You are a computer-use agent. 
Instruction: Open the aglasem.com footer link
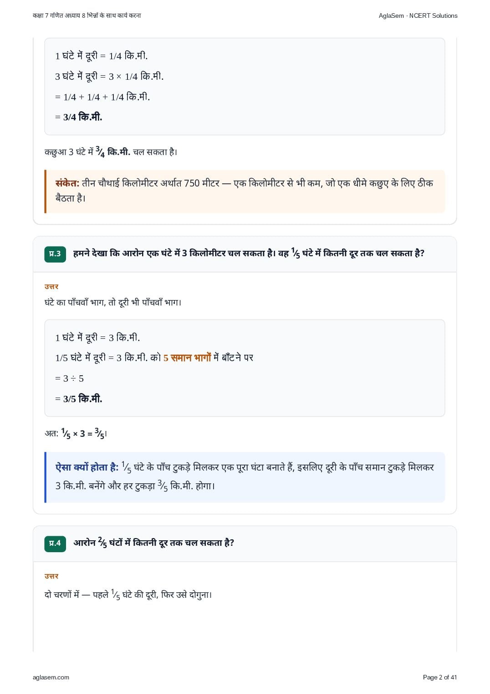tap(51, 677)
